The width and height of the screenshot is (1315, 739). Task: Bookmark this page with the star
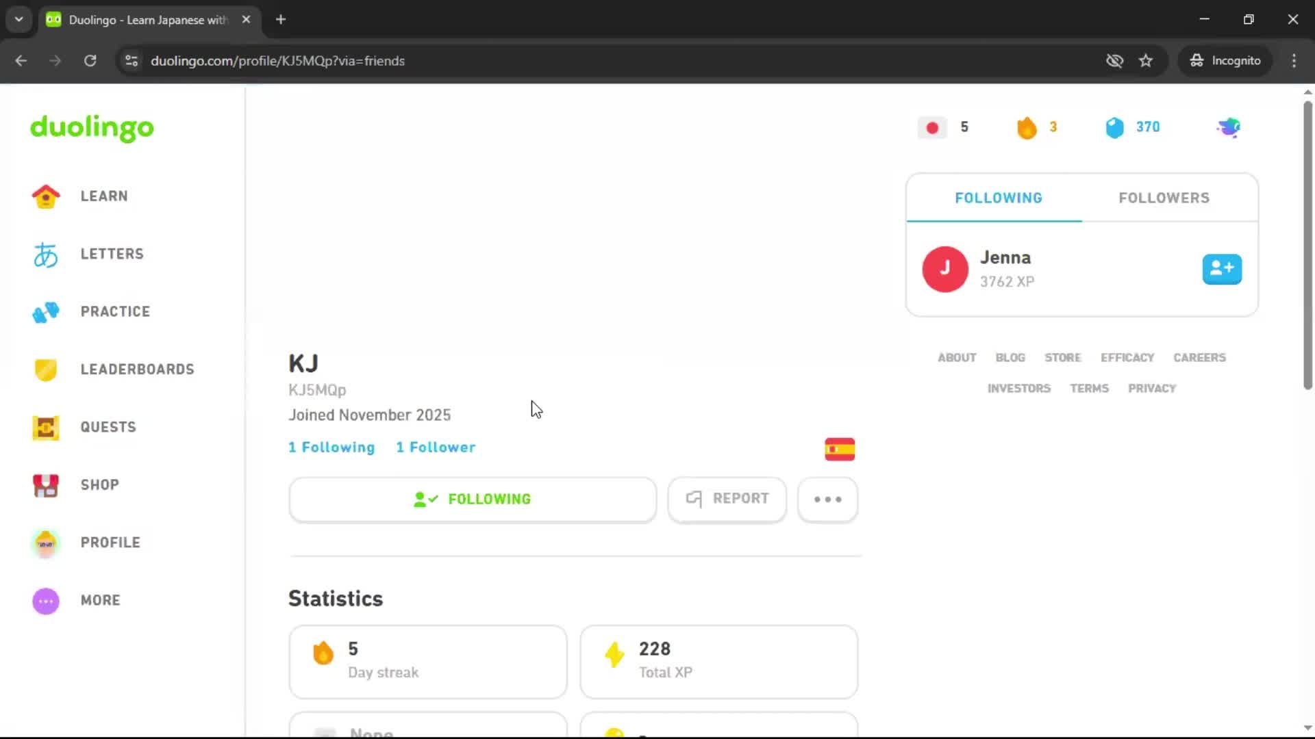tap(1146, 61)
